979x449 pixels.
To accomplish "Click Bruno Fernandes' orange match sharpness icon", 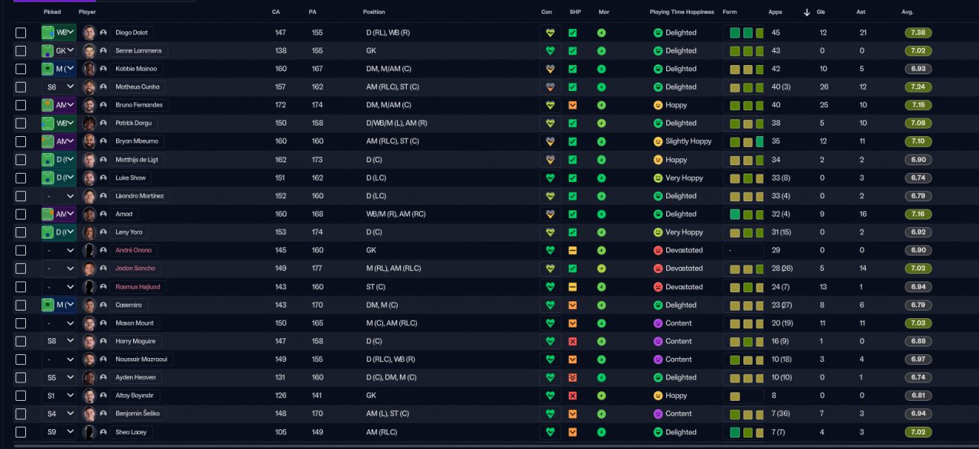I will point(572,105).
